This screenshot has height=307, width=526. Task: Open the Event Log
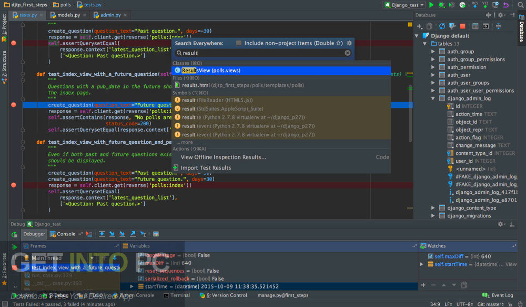498,295
